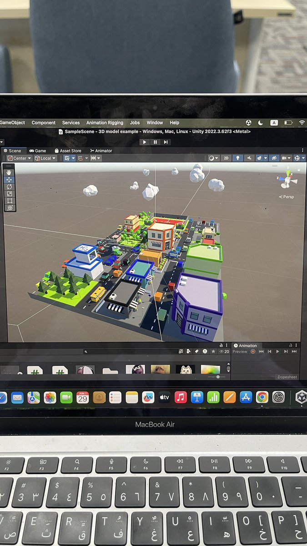The width and height of the screenshot is (307, 546).
Task: Open Google Chrome from the Dock
Action: (262, 397)
